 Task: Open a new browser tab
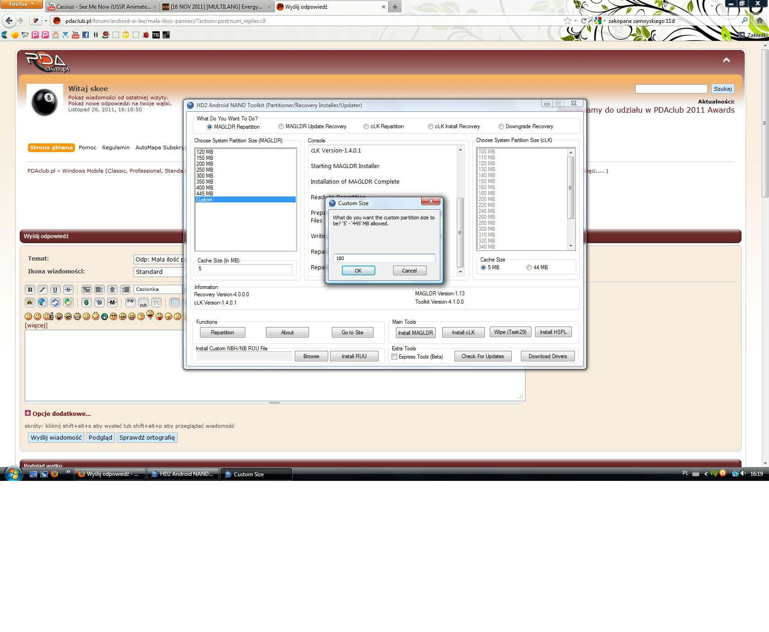(x=395, y=7)
